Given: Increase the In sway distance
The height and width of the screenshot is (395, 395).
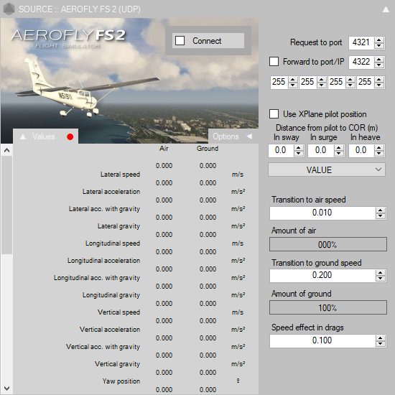Looking at the screenshot, I should (299, 148).
